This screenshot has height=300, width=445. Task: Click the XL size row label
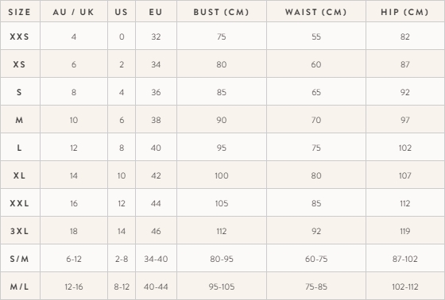(x=19, y=175)
